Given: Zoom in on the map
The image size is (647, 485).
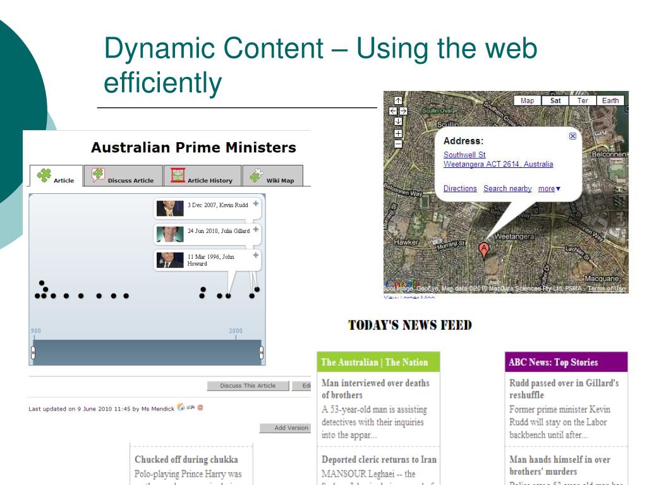Looking at the screenshot, I should [x=398, y=133].
